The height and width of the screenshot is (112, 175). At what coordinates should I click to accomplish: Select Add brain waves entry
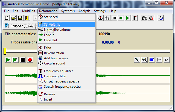pyautogui.click(x=66, y=58)
